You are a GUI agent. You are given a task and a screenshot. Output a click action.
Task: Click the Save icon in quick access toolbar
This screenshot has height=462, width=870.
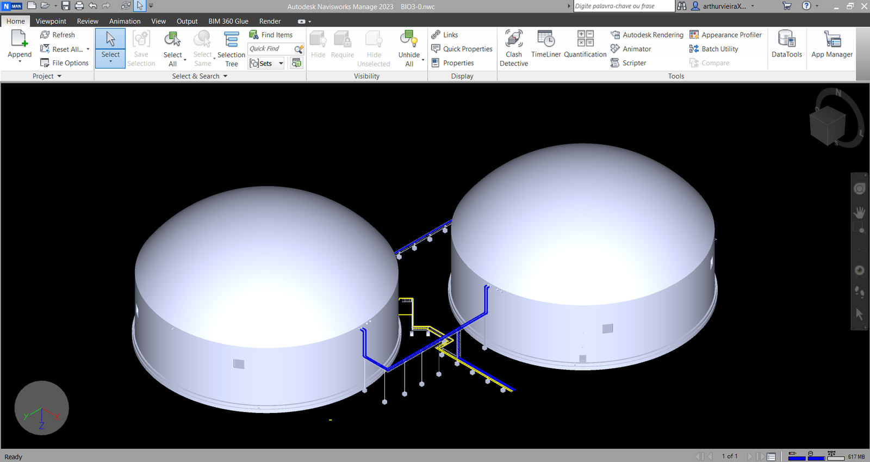pyautogui.click(x=66, y=6)
